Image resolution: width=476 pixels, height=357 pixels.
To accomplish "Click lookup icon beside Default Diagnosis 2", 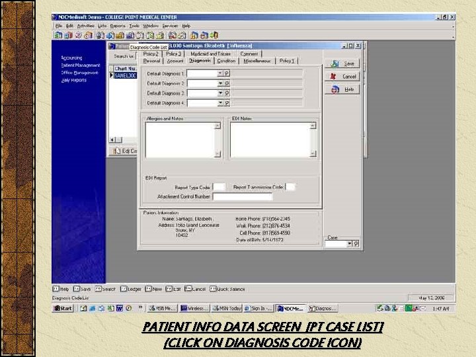I will [227, 83].
